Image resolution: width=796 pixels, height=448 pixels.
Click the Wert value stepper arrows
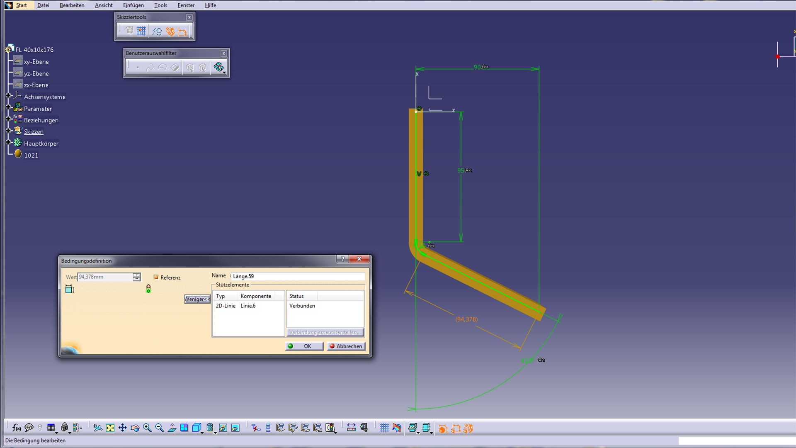136,277
